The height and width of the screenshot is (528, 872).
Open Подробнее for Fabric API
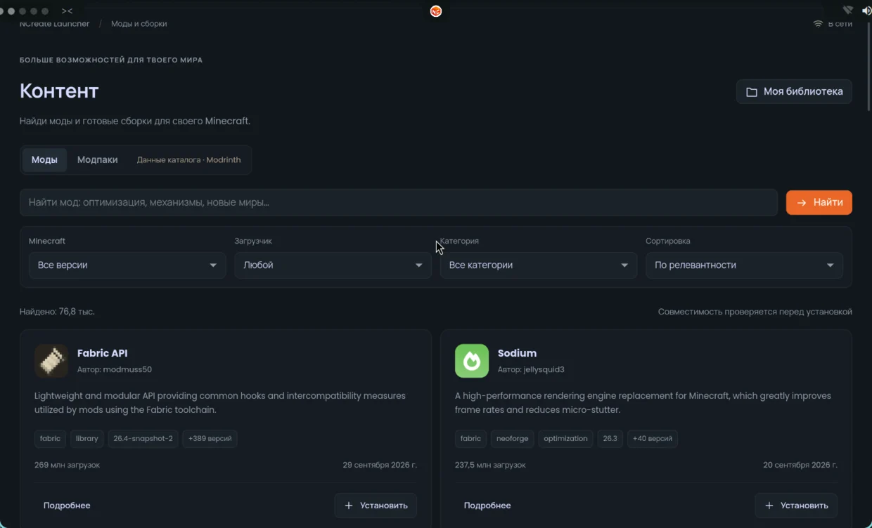(67, 506)
